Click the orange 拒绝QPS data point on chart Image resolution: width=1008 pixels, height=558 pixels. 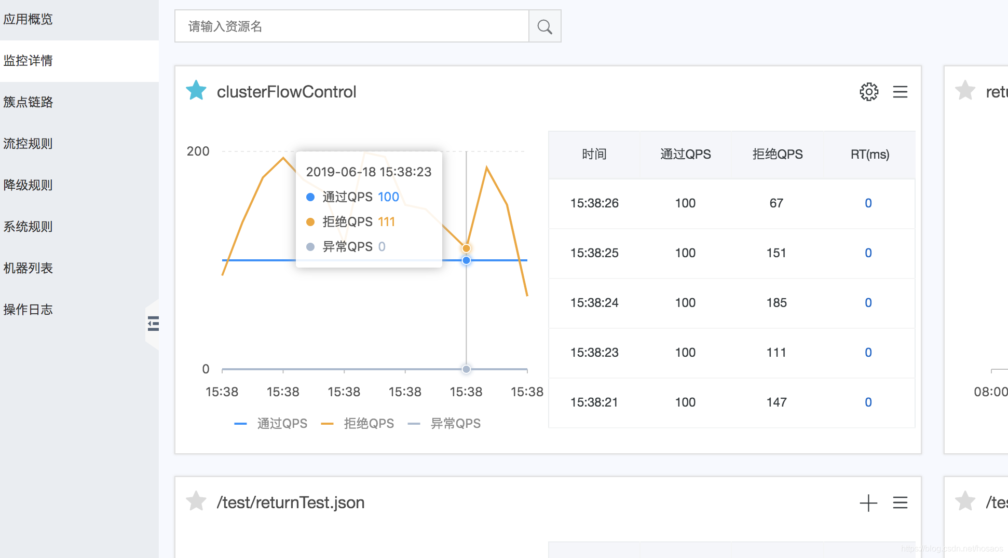[x=466, y=248]
